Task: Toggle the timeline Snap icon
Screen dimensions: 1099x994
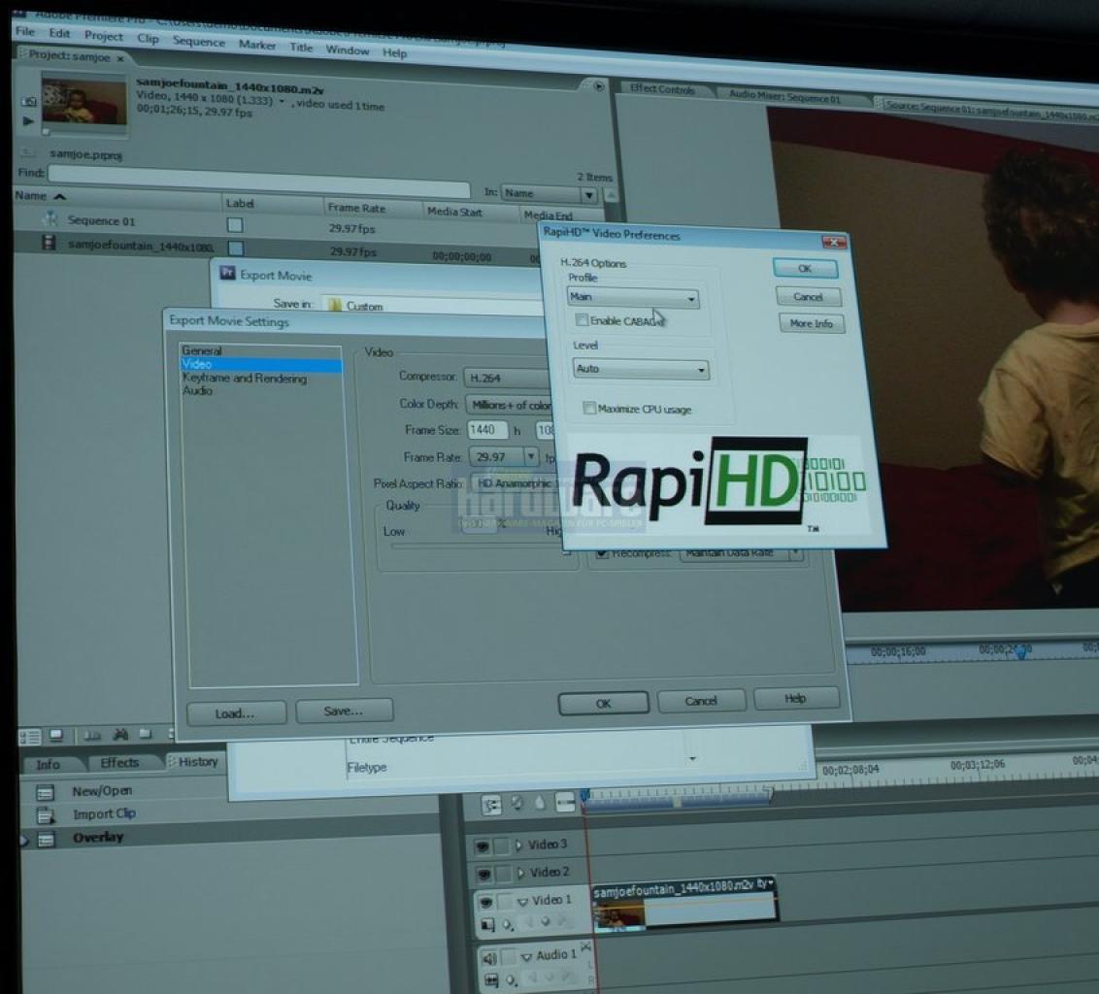Action: [x=491, y=806]
